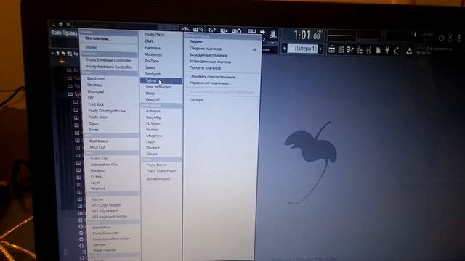
Task: Select the Slicex plugin
Action: 94,130
